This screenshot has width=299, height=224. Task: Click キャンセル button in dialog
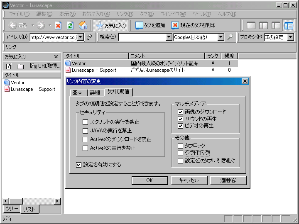[189, 180]
